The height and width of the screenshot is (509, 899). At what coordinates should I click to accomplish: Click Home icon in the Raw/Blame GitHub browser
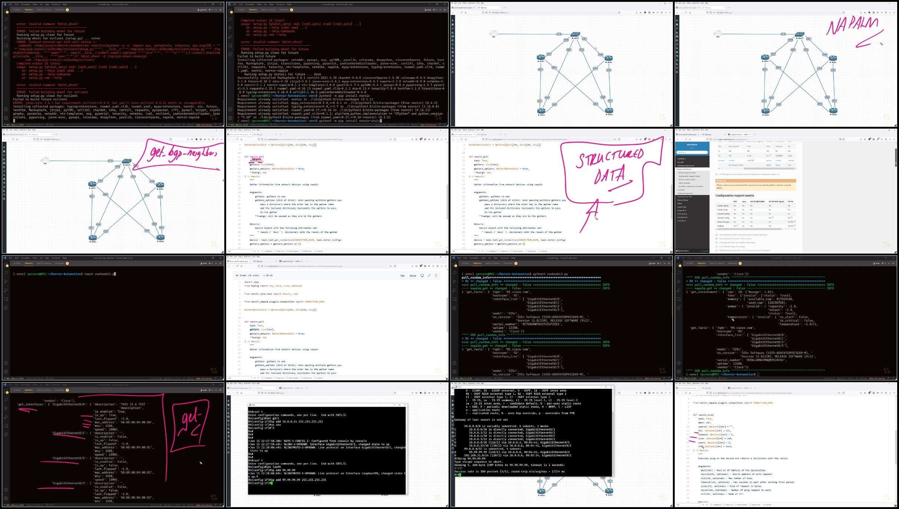coord(241,266)
